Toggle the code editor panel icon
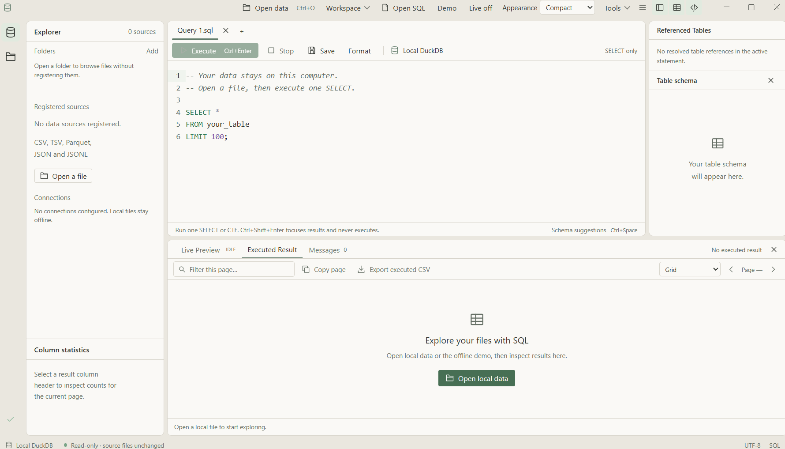Screen dimensions: 785x449 point(694,8)
